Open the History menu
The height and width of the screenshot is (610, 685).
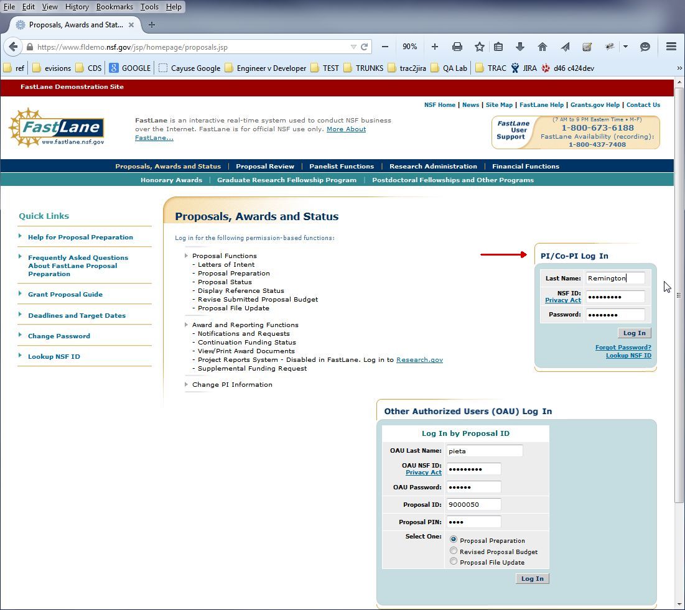coord(77,7)
